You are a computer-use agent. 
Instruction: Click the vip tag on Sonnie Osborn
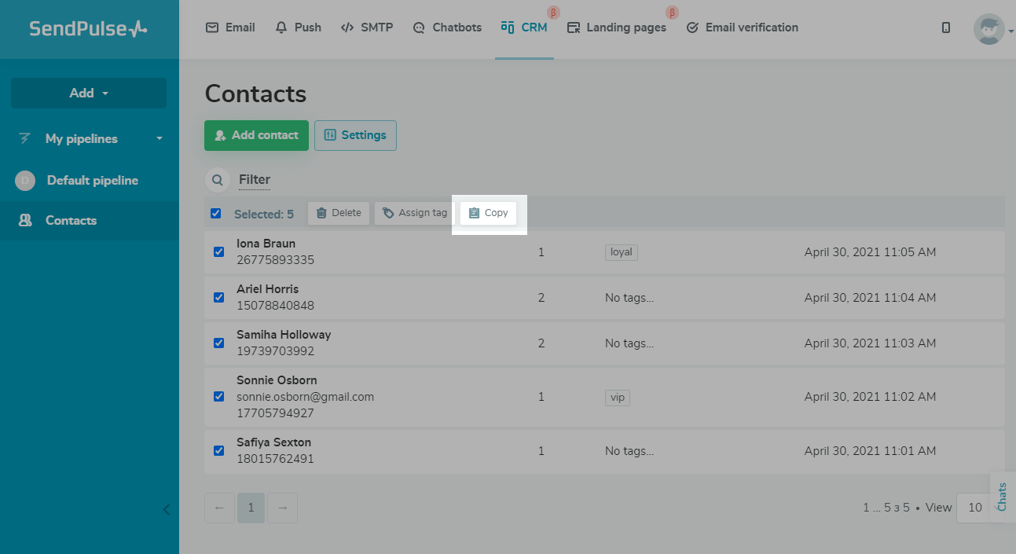(x=618, y=398)
